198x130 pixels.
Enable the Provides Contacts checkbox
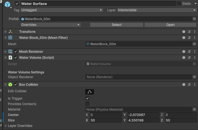click(87, 104)
